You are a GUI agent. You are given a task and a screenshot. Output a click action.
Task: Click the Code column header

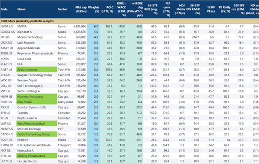(x=4, y=9)
